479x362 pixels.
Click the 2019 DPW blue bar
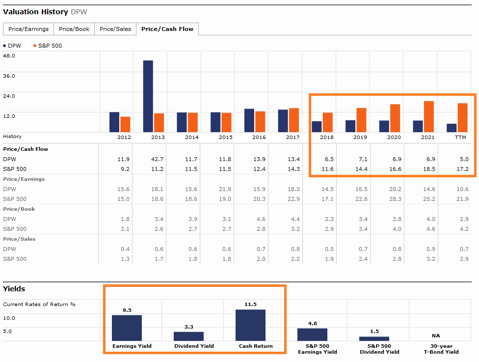tap(350, 126)
